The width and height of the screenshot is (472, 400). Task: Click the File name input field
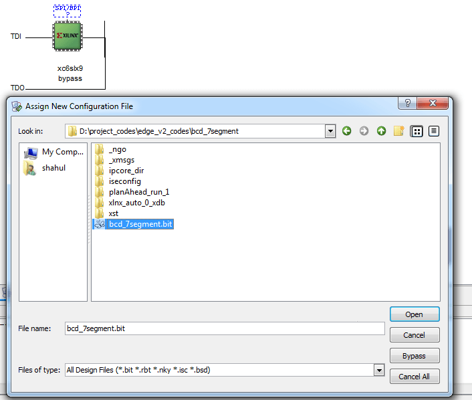tap(224, 328)
